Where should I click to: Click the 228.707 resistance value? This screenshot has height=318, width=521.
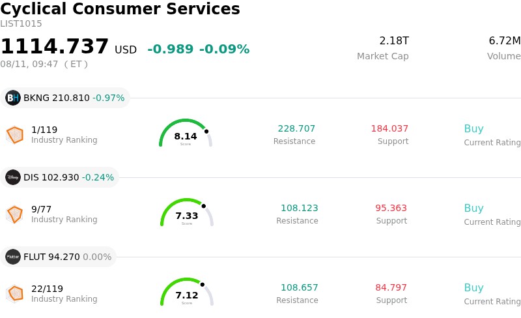tap(296, 128)
